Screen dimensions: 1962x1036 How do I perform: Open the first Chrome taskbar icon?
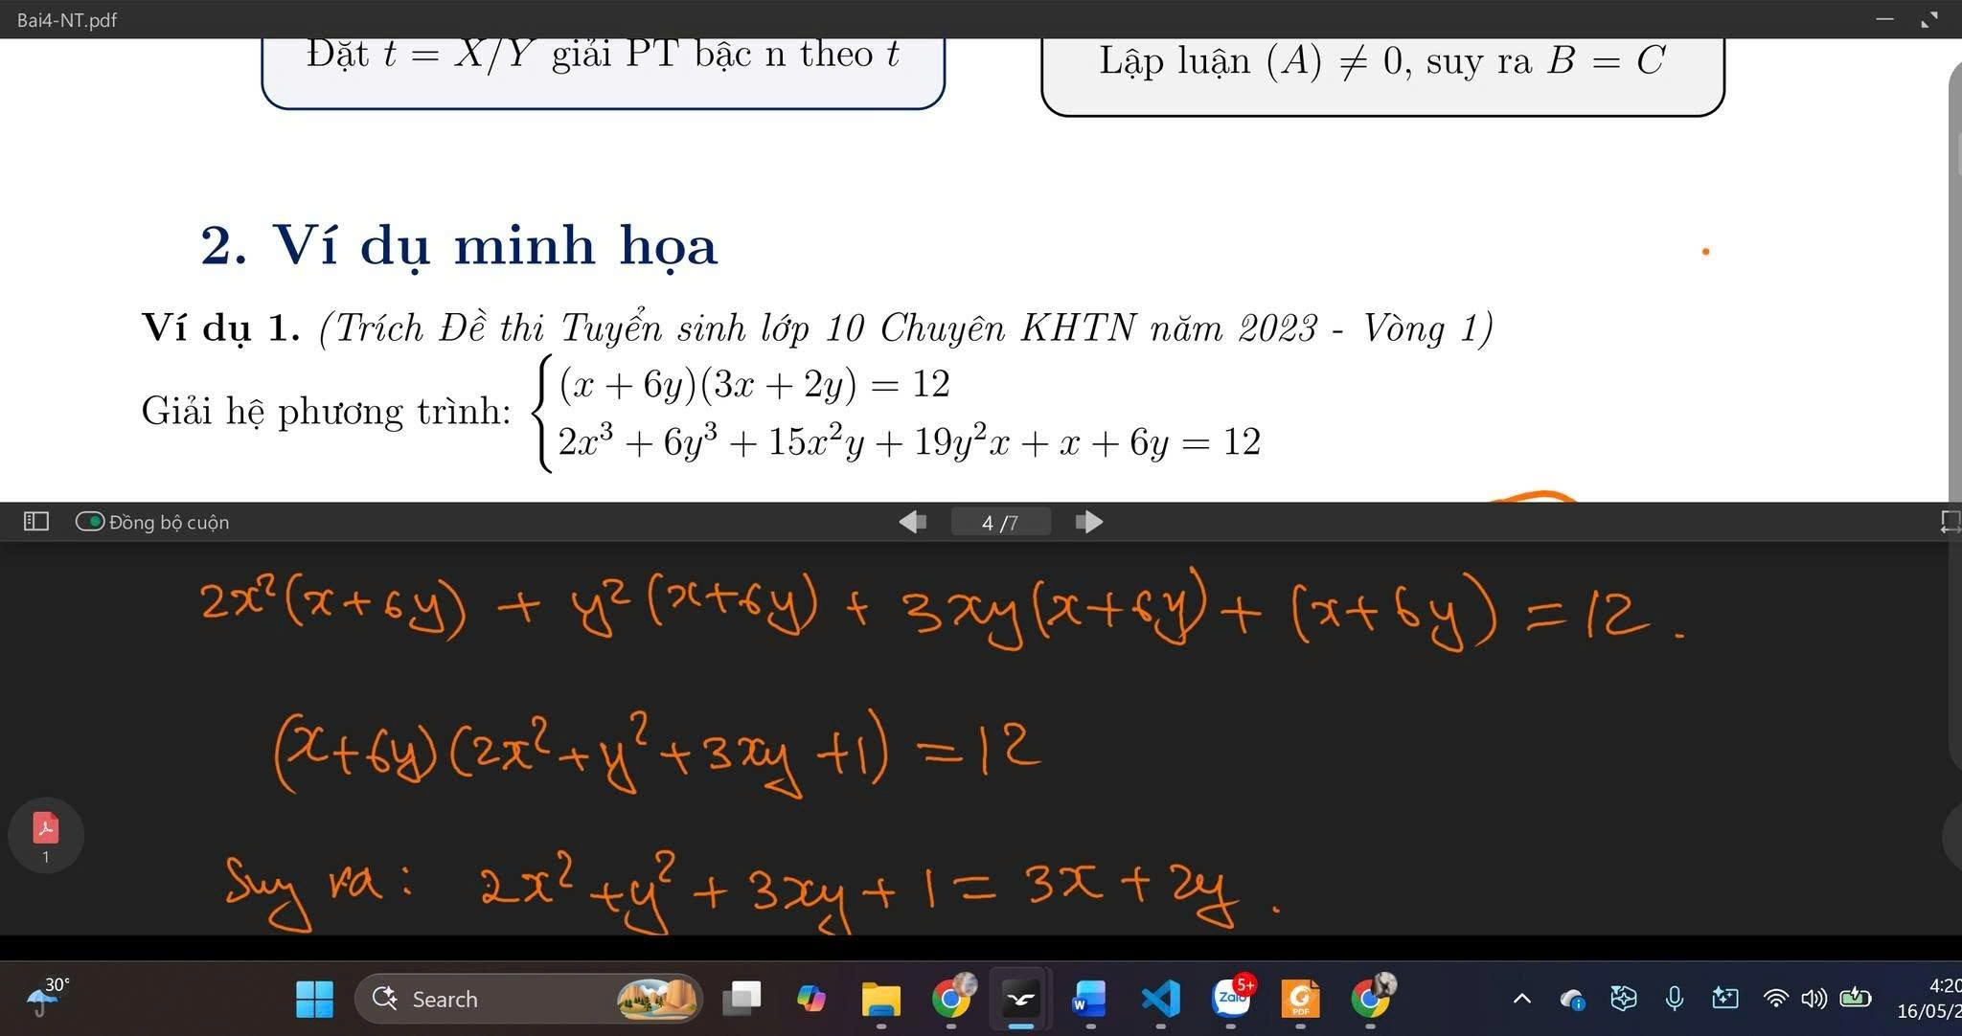coord(952,998)
